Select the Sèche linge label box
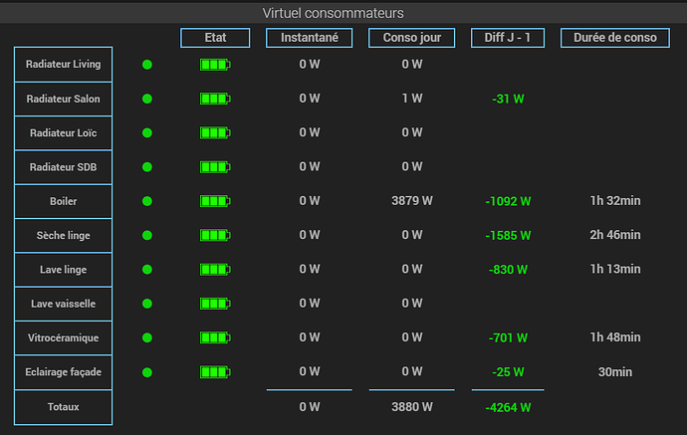 (63, 236)
